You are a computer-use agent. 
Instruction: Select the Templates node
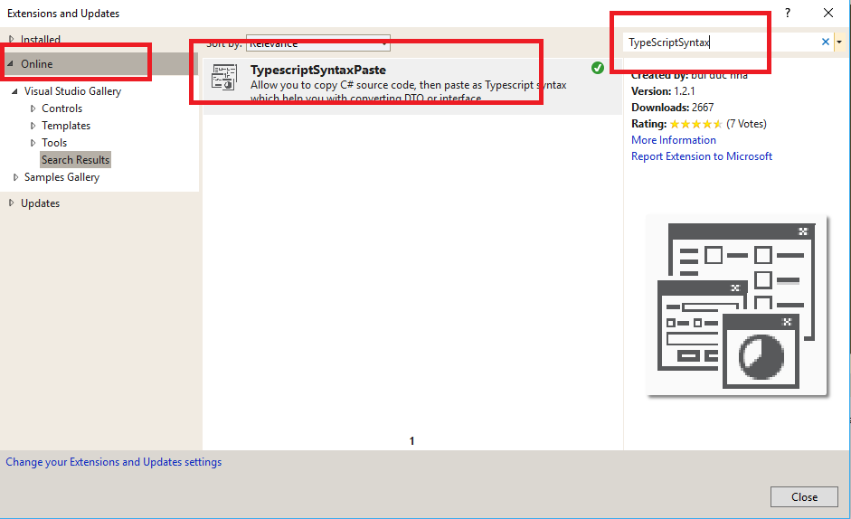(x=66, y=126)
